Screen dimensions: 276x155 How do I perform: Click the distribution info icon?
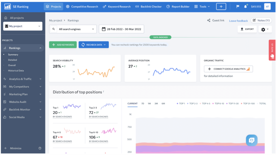pos(104,91)
